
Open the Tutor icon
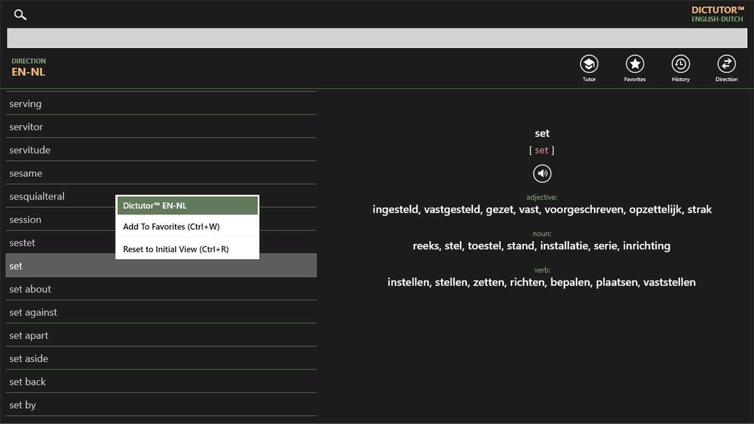pyautogui.click(x=589, y=64)
